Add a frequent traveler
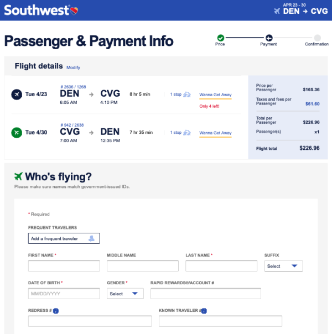 point(64,238)
